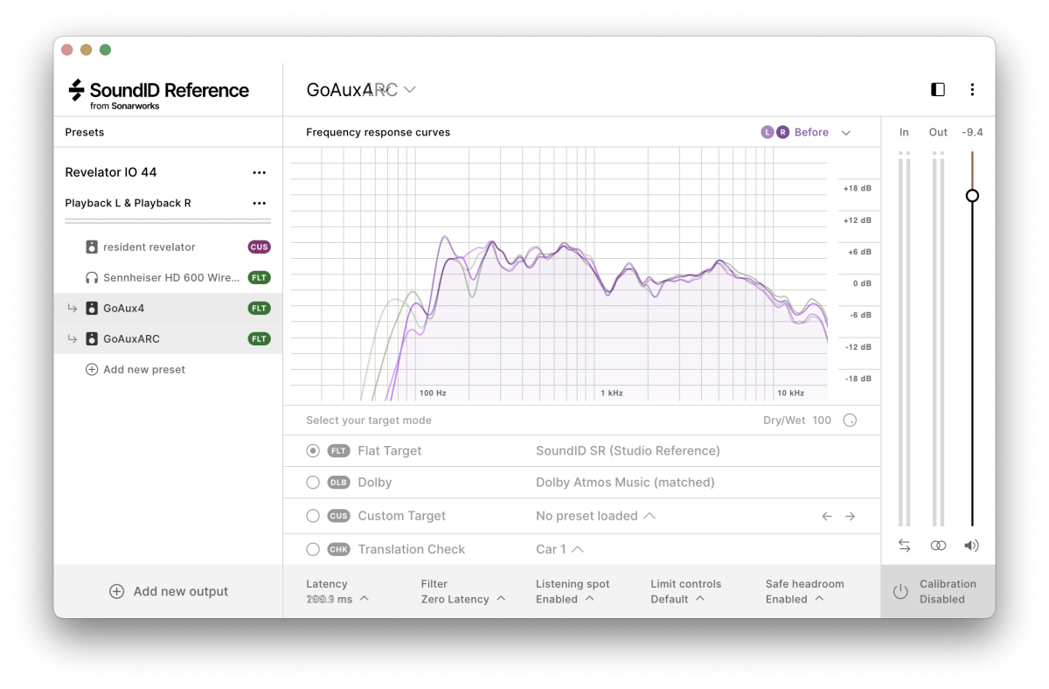Click the mono linked-circles icon

pyautogui.click(x=938, y=545)
